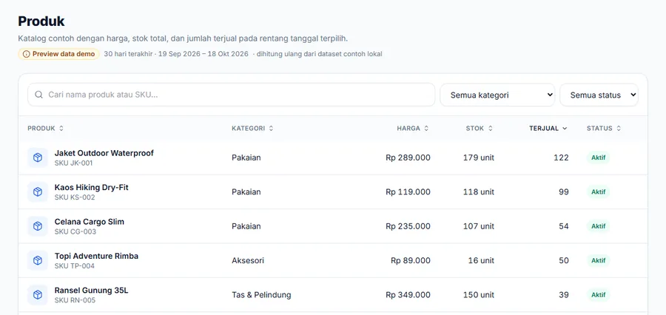666x315 pixels.
Task: Sort table by HARGA column header
Action: (x=412, y=128)
